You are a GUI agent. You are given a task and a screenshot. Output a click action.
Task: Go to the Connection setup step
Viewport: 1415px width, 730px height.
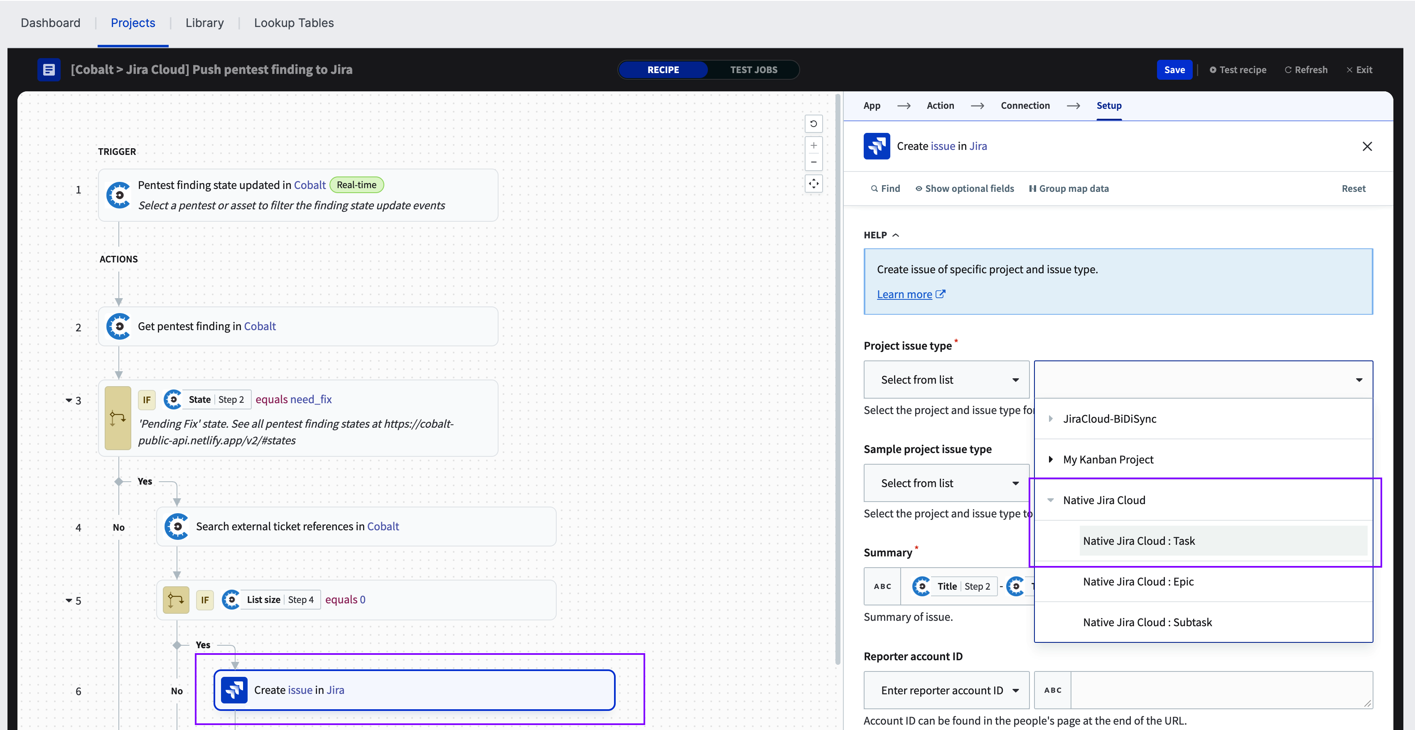pyautogui.click(x=1025, y=105)
